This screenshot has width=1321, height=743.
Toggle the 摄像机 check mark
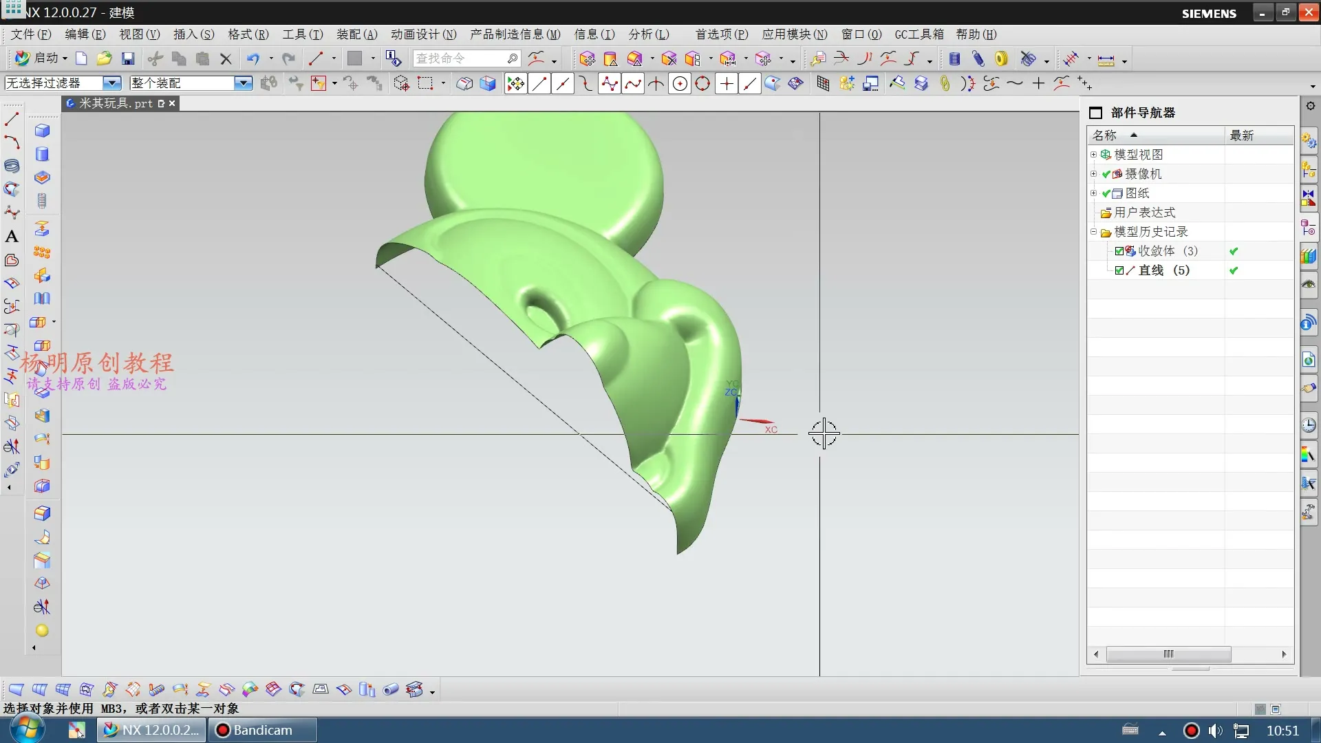[x=1106, y=174]
